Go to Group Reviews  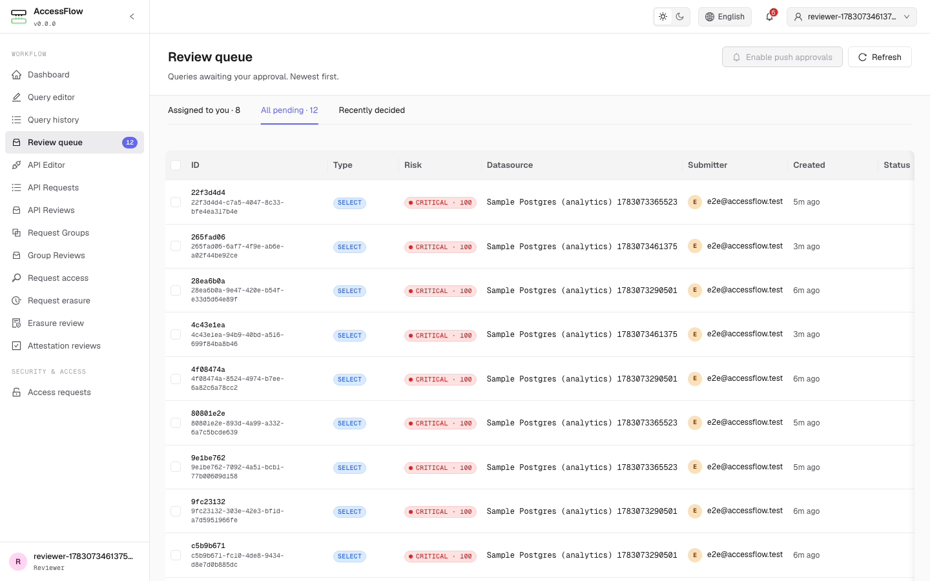(74, 256)
